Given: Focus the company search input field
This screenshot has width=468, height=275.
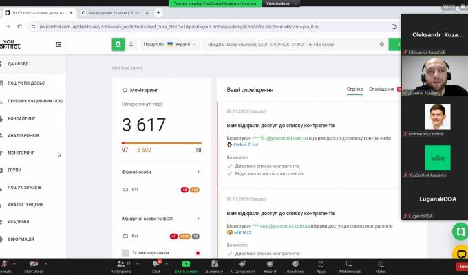Looking at the screenshot, I should (292, 45).
